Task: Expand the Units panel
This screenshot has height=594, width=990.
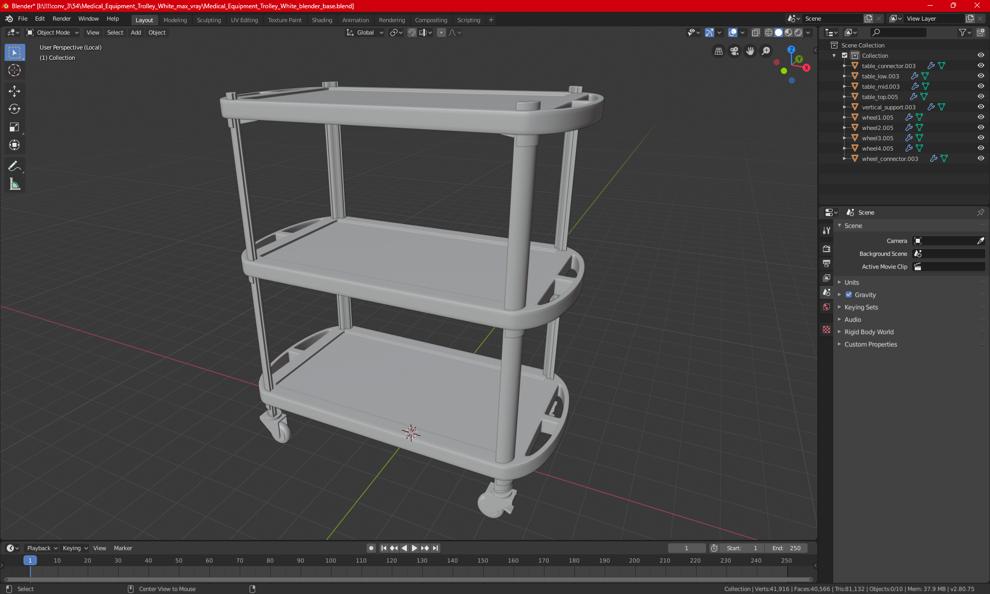Action: coord(851,282)
